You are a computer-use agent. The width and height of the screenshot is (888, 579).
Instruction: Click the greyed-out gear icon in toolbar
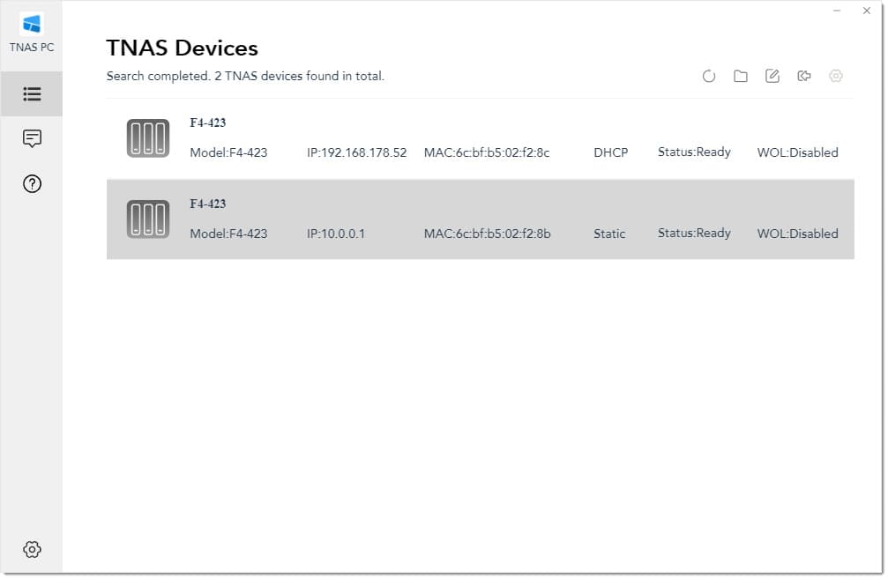point(836,77)
